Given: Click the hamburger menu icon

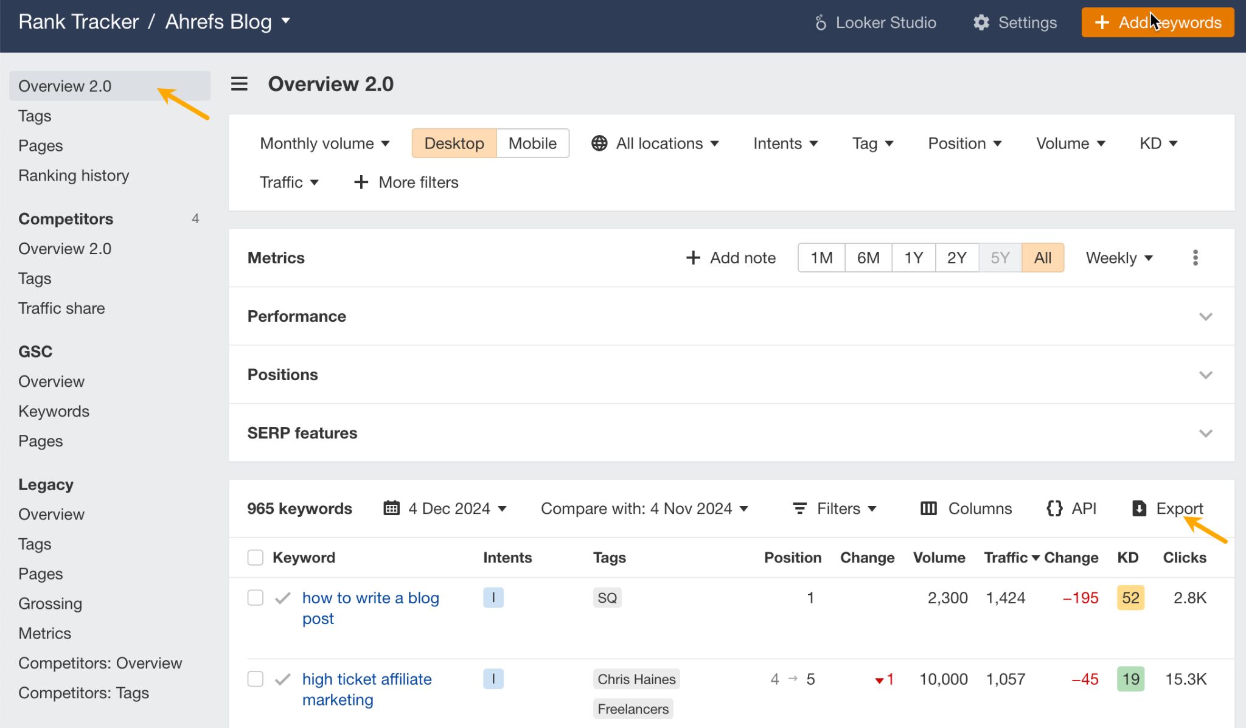Looking at the screenshot, I should 240,83.
